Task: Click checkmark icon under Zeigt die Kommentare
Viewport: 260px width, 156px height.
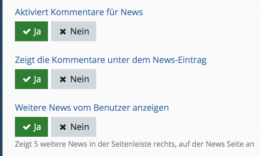Action: click(27, 79)
